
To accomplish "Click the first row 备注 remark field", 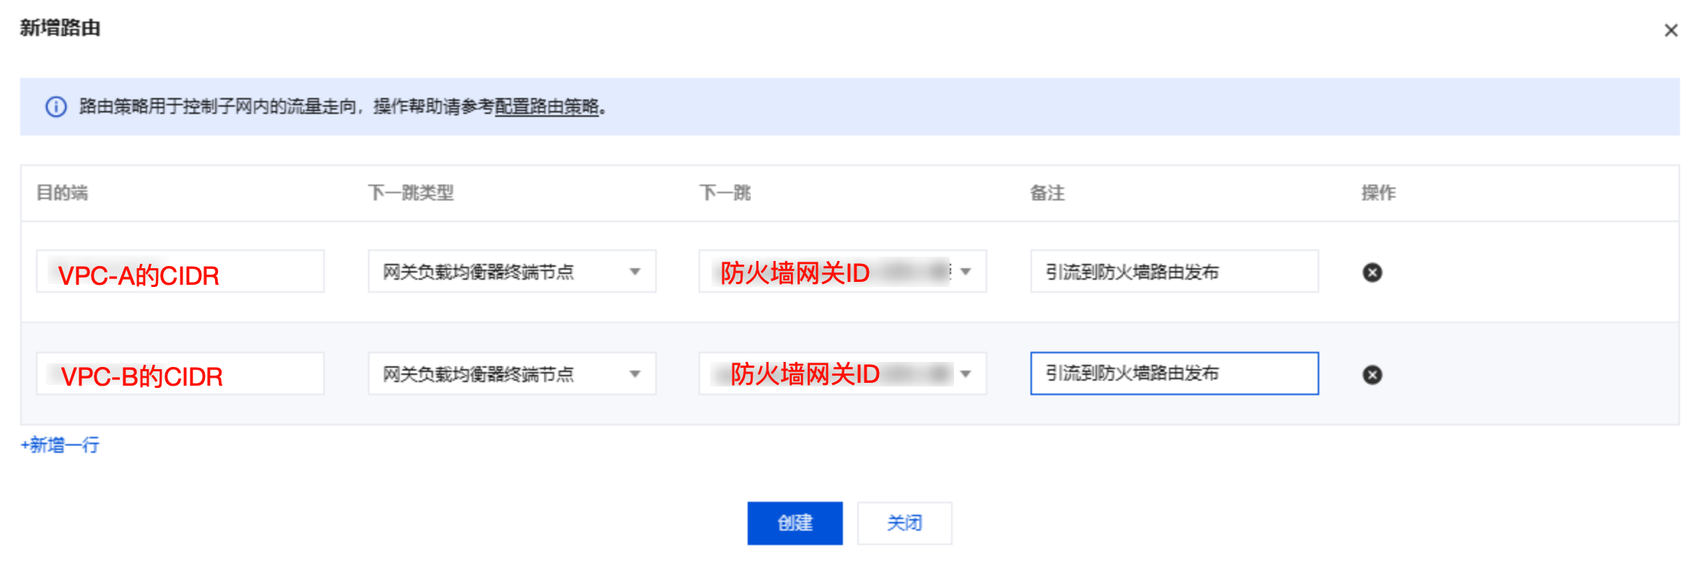I will pos(1174,272).
